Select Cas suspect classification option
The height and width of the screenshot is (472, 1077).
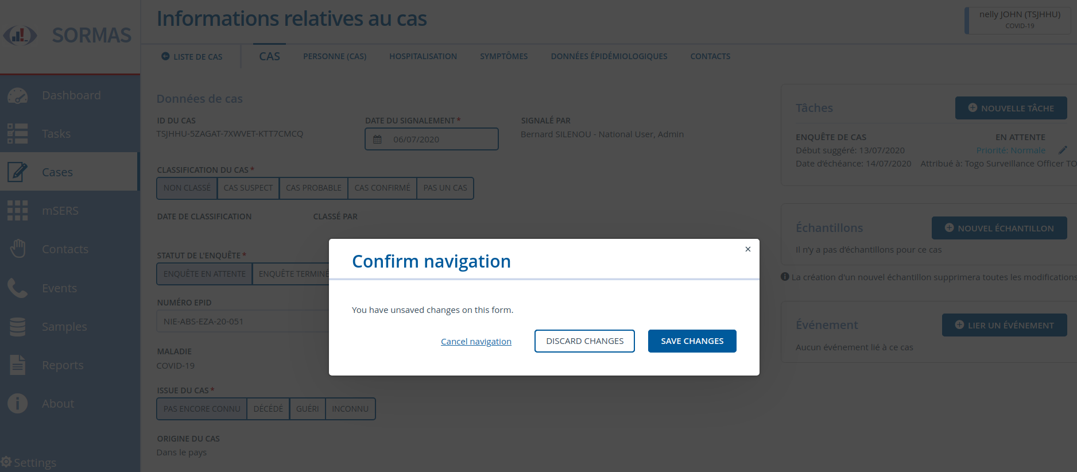coord(248,188)
